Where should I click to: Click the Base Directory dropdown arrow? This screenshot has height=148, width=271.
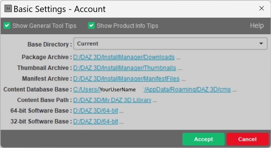261,44
